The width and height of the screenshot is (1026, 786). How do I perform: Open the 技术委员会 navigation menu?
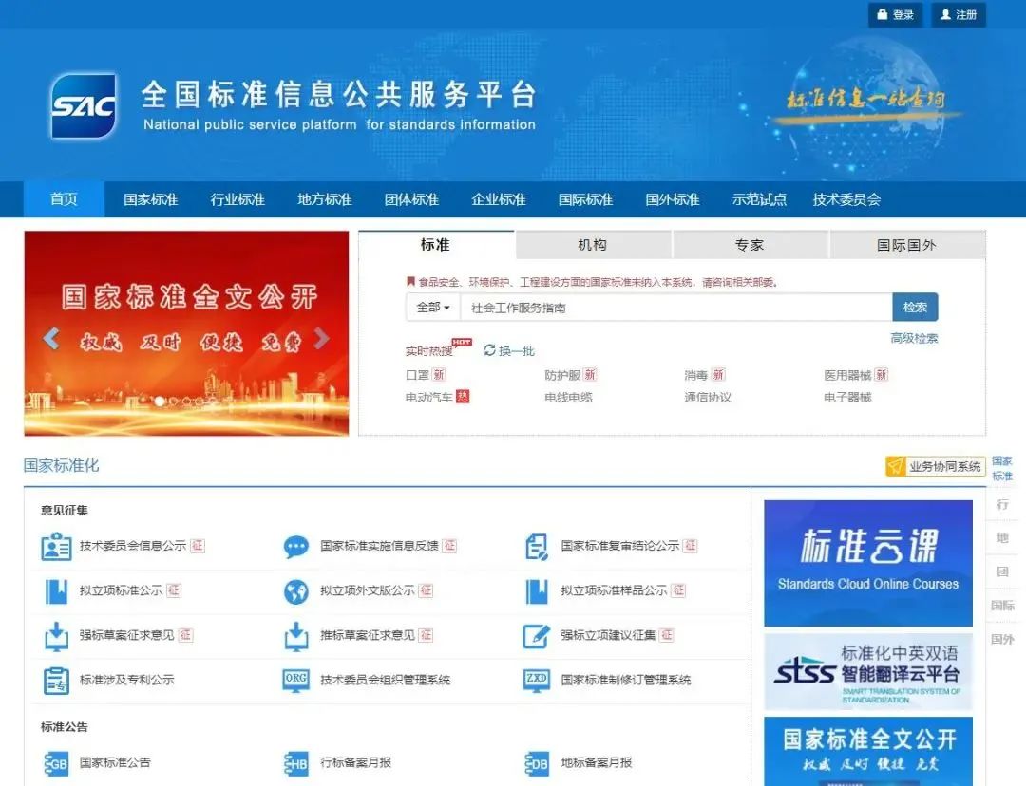point(846,199)
